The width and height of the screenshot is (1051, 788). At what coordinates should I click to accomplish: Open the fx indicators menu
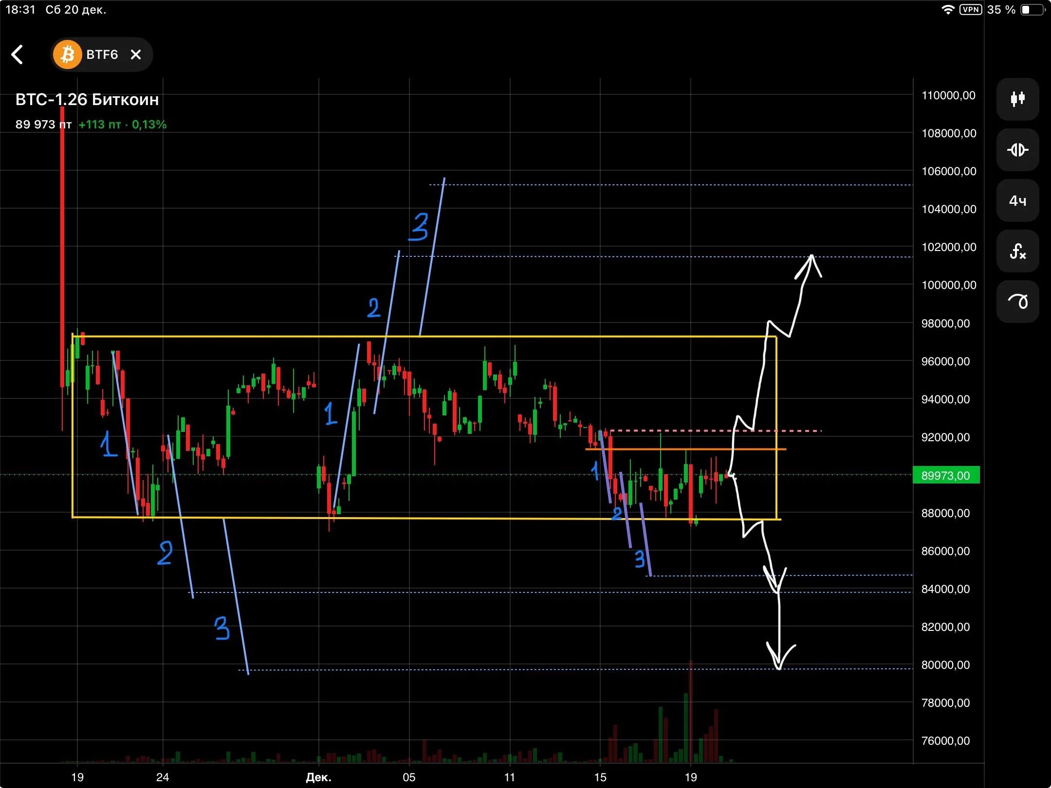(x=1017, y=251)
